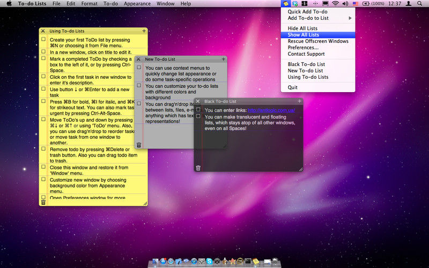This screenshot has width=429, height=268.
Task: Click the trash icon in the Black To-do List
Action: (198, 168)
